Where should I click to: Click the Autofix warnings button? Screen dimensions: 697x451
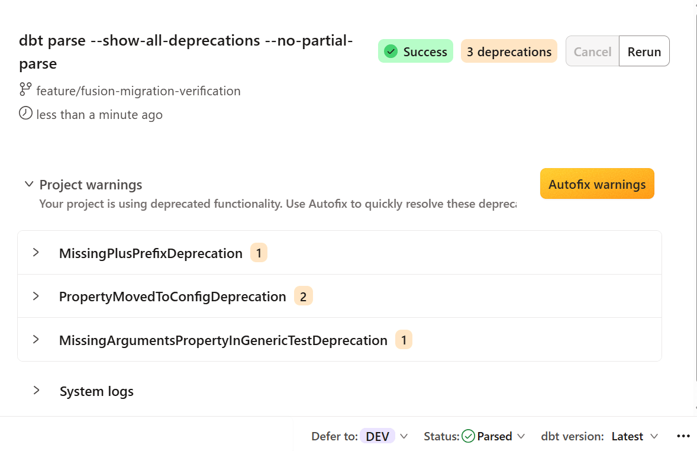point(597,183)
